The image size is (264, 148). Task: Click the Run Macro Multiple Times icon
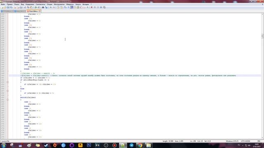(101, 7)
